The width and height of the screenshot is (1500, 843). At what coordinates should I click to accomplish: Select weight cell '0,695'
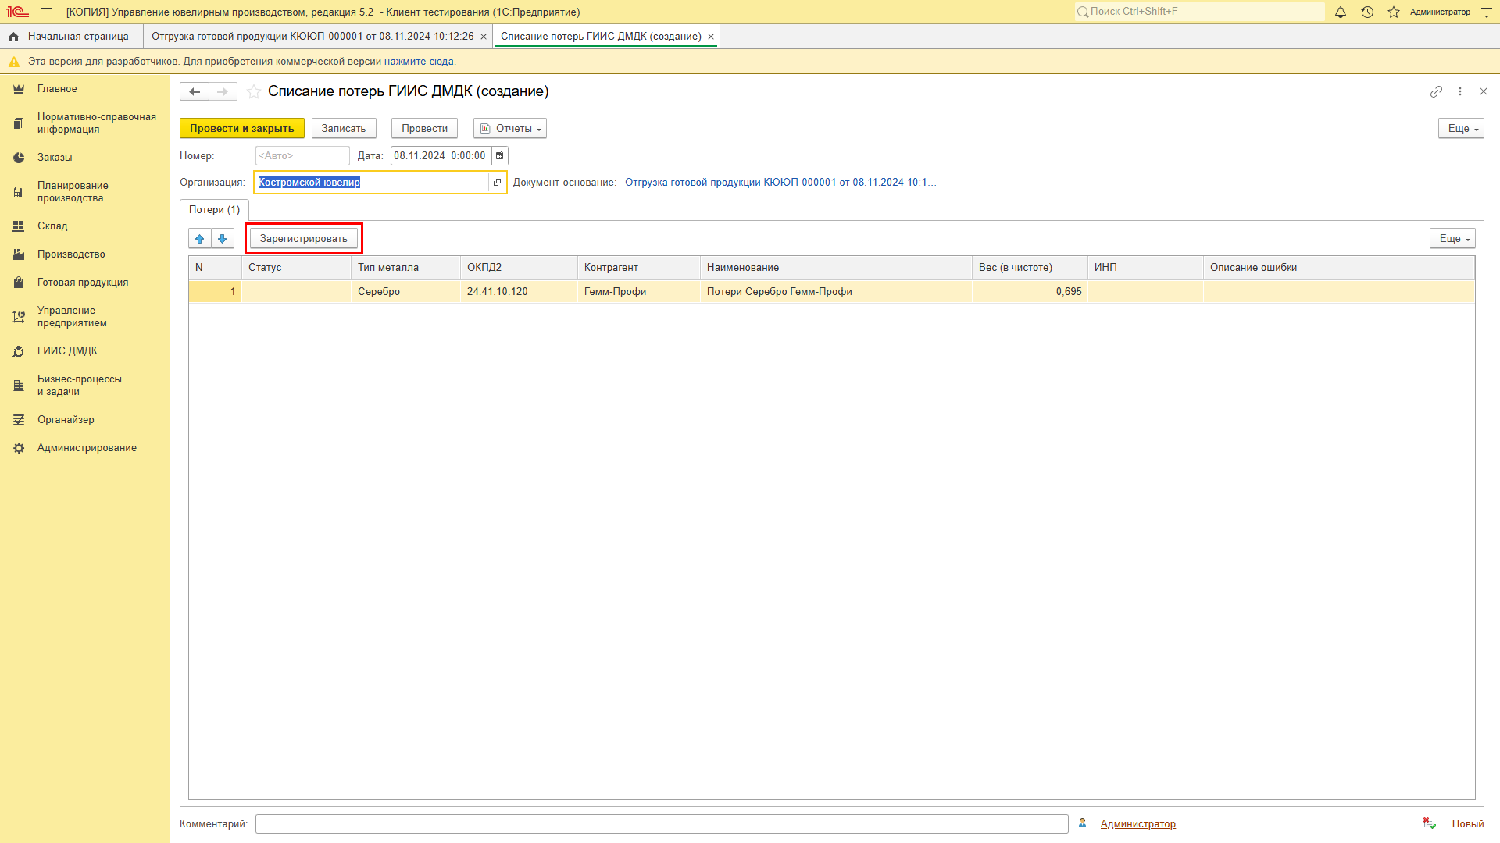1030,292
